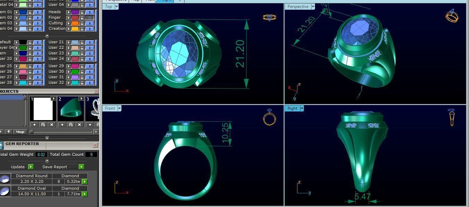Click the Right viewport title label
The width and height of the screenshot is (469, 207).
tap(292, 108)
